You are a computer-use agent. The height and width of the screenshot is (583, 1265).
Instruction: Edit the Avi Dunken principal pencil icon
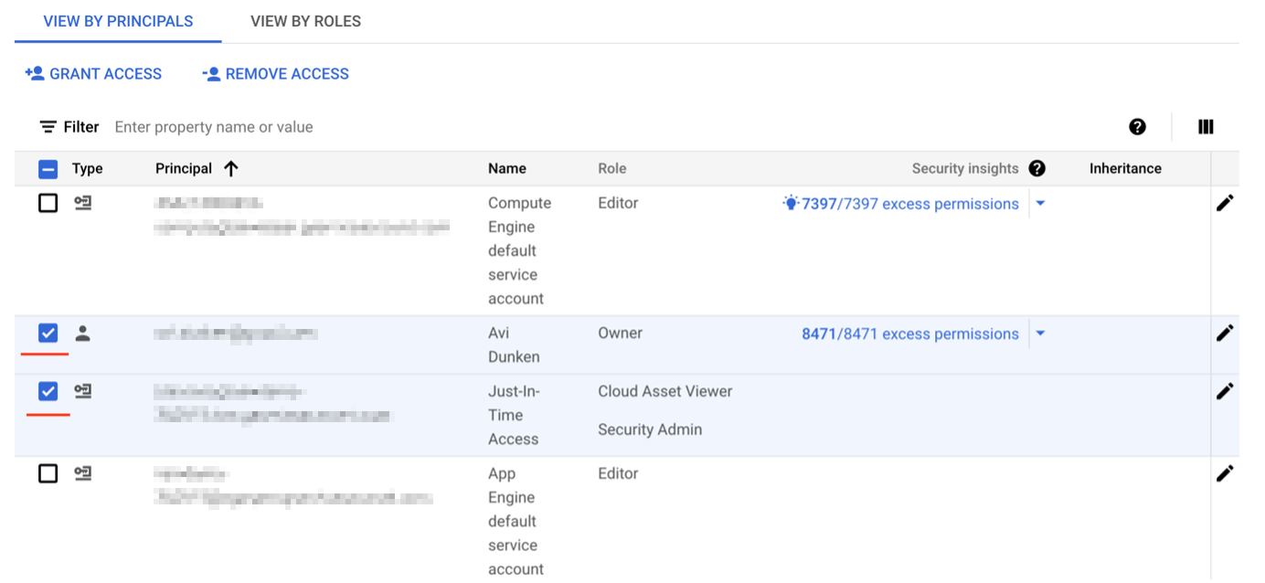coord(1225,334)
